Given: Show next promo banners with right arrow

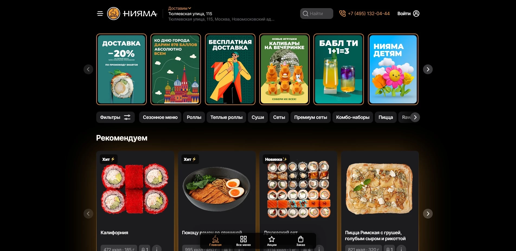Looking at the screenshot, I should click(428, 69).
